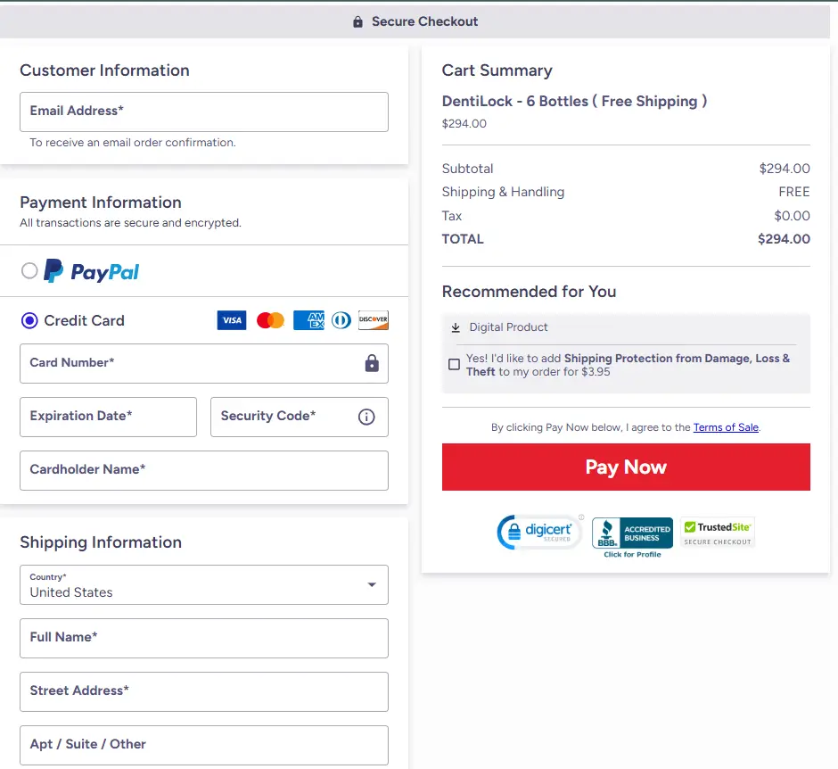Click the Visa card icon
Image resolution: width=838 pixels, height=769 pixels.
pyautogui.click(x=231, y=320)
